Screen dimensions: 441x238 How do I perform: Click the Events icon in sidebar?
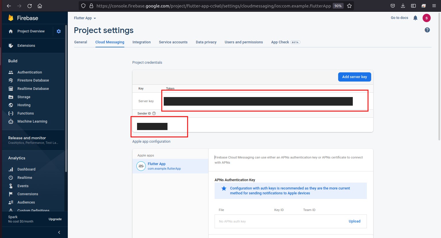[x=11, y=186]
